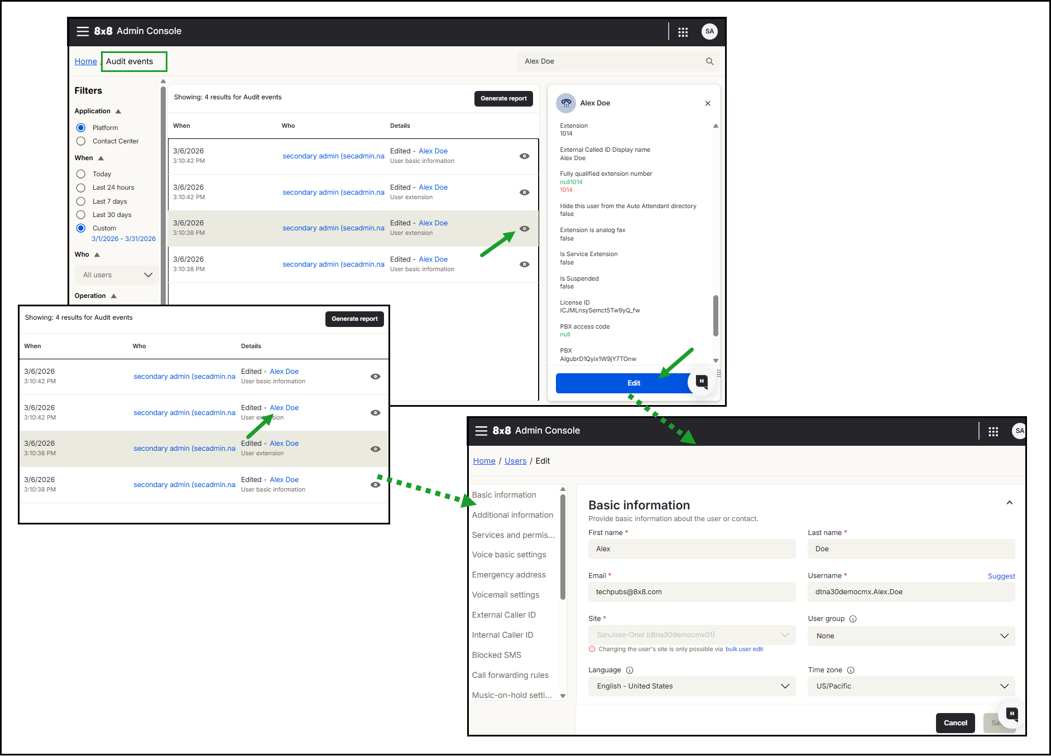1051x756 pixels.
Task: Open the All users dropdown
Action: point(117,275)
